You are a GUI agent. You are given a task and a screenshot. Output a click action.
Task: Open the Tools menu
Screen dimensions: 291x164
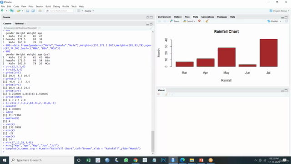[x=74, y=6]
